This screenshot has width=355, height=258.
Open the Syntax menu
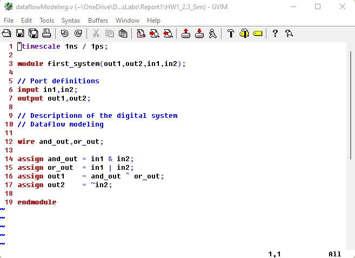(x=71, y=21)
